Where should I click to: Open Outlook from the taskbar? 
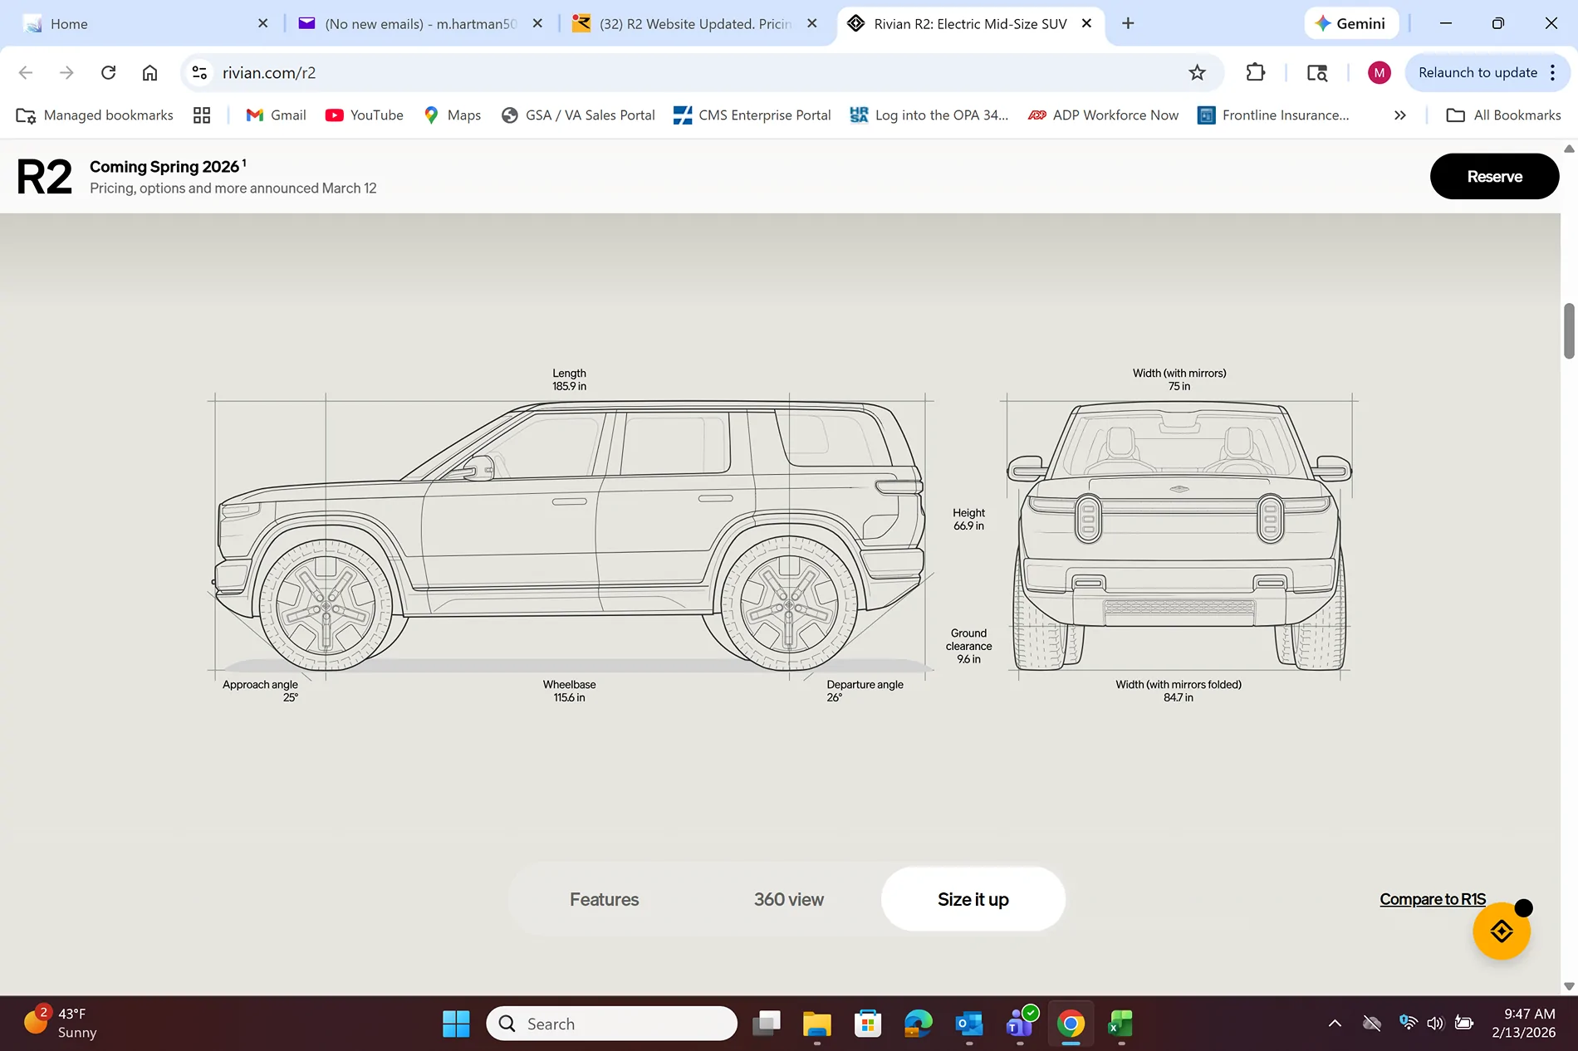coord(969,1024)
